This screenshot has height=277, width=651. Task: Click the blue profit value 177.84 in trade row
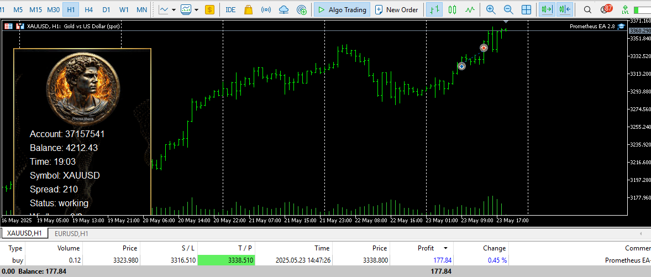coord(442,260)
